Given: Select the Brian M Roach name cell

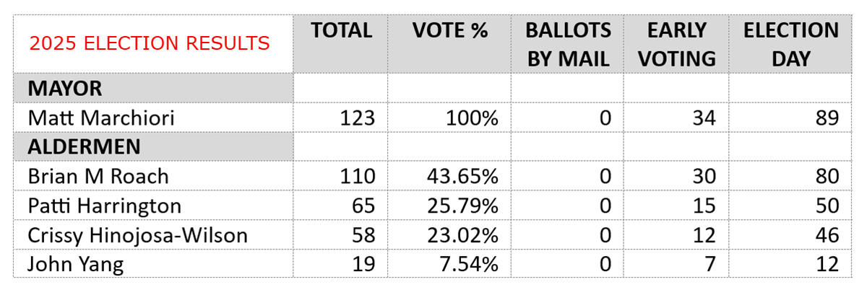Looking at the screenshot, I should (98, 176).
